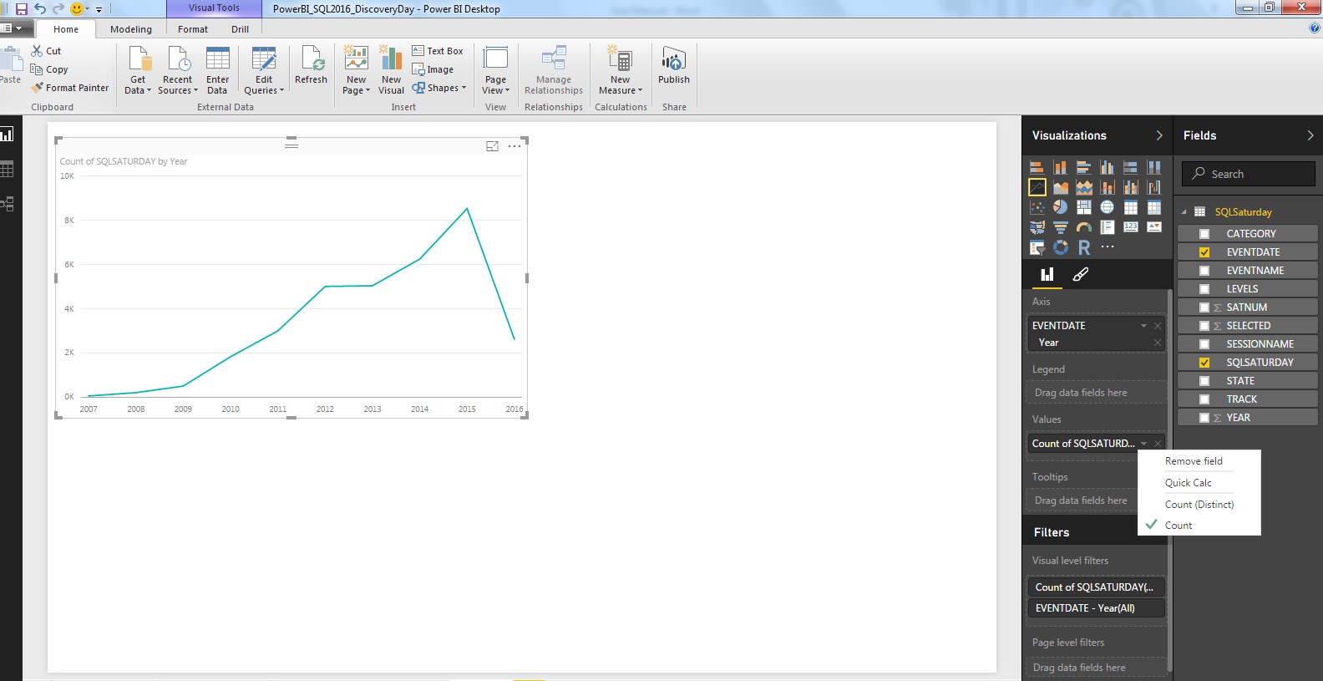Image resolution: width=1323 pixels, height=681 pixels.
Task: Open EVENTDATE - Year(All) filter card
Action: click(1095, 608)
